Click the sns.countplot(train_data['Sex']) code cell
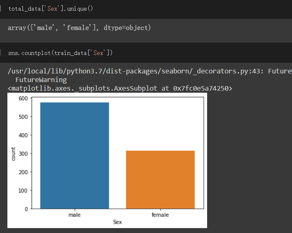The image size is (292, 233). [146, 53]
